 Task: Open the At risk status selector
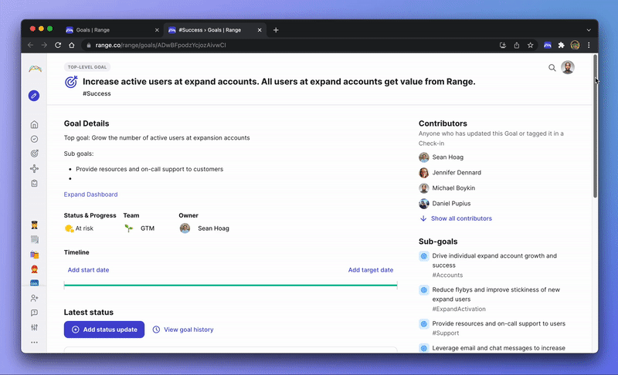coord(79,228)
